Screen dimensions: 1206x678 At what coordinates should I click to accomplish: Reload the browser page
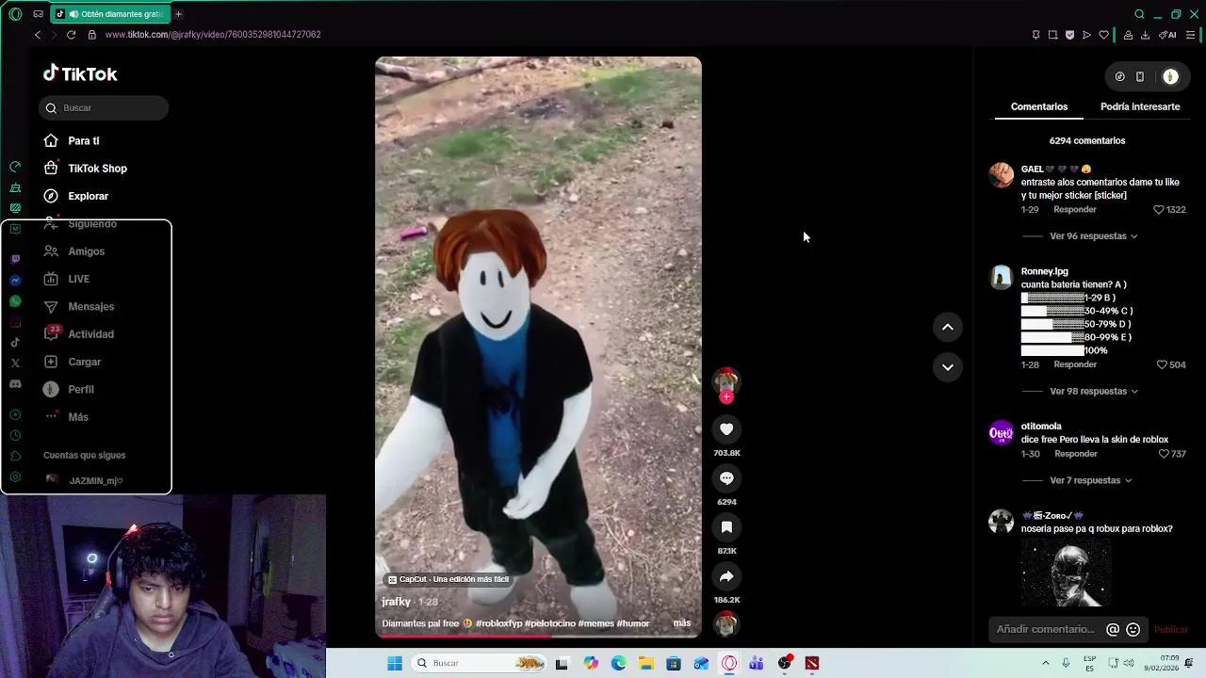coord(71,35)
